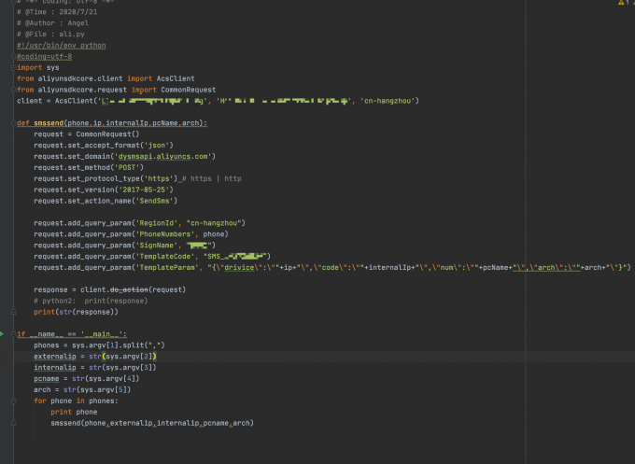Click the 'request = CommonRequest()' line
The image size is (635, 464).
tap(86, 134)
